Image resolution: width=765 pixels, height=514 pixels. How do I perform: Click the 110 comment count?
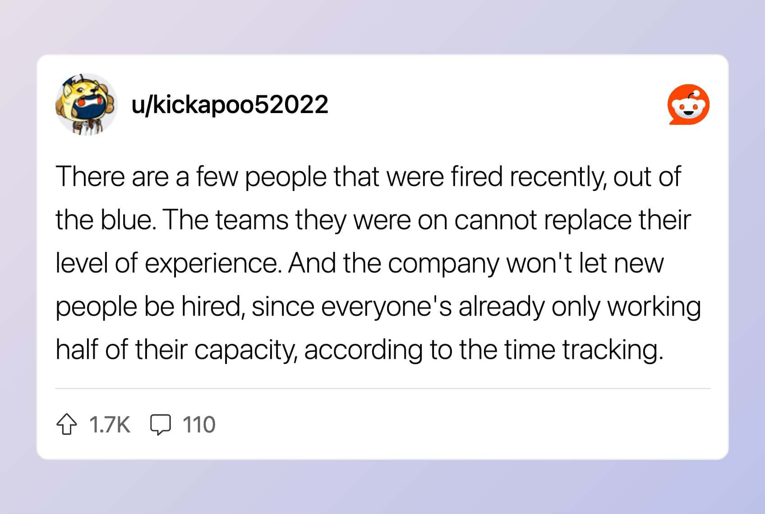[199, 424]
